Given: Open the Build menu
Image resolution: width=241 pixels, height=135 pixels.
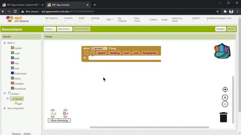Looking at the screenshot, I should pyautogui.click(x=82, y=19).
